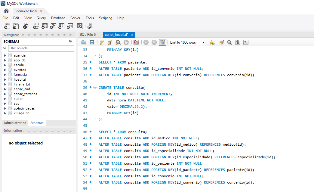Viewport: 314px width, 192px height.
Task: Toggle autocommit mode
Action: point(162,42)
